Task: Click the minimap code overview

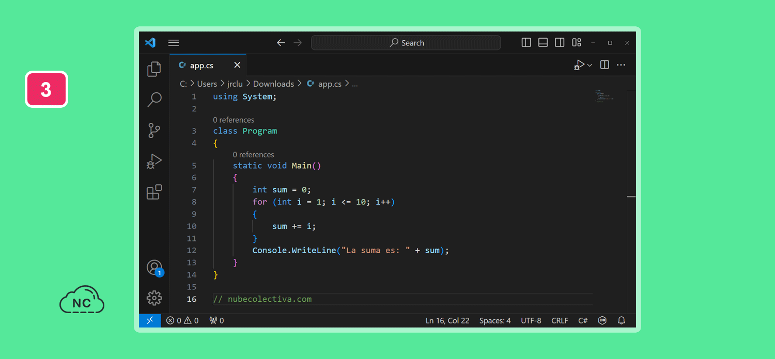Action: [603, 96]
